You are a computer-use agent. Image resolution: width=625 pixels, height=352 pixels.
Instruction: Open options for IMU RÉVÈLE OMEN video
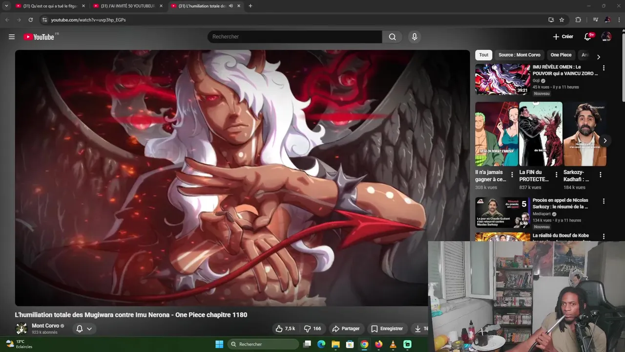pyautogui.click(x=604, y=68)
